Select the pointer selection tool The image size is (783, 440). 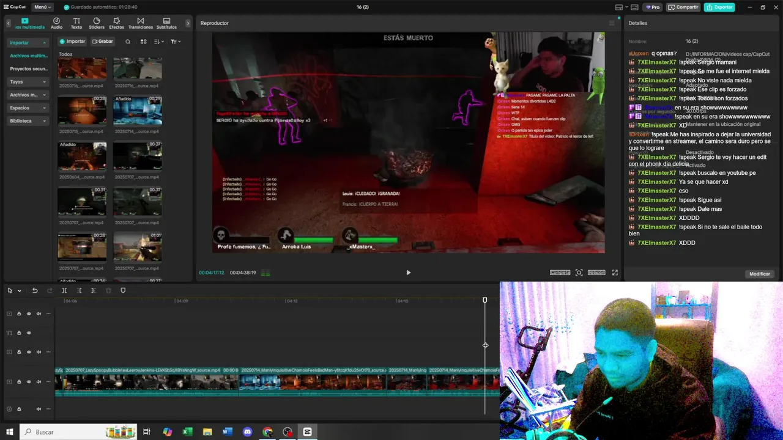pyautogui.click(x=10, y=291)
